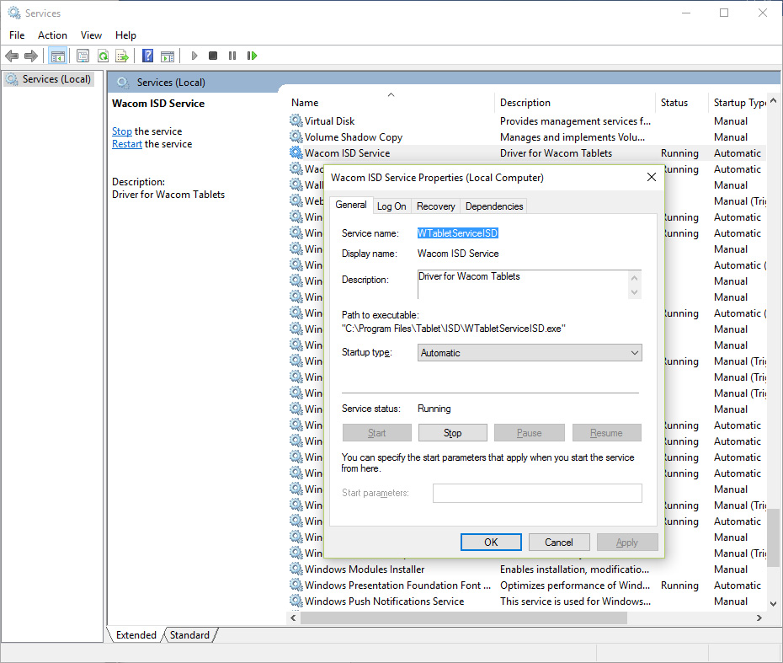This screenshot has height=663, width=783.
Task: Expand the Startup type dropdown
Action: 530,353
